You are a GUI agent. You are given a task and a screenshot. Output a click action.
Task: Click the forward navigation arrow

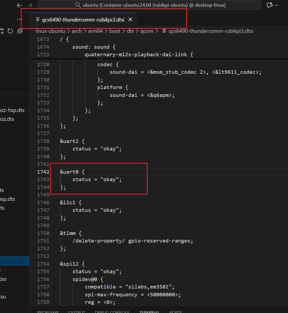30,5
